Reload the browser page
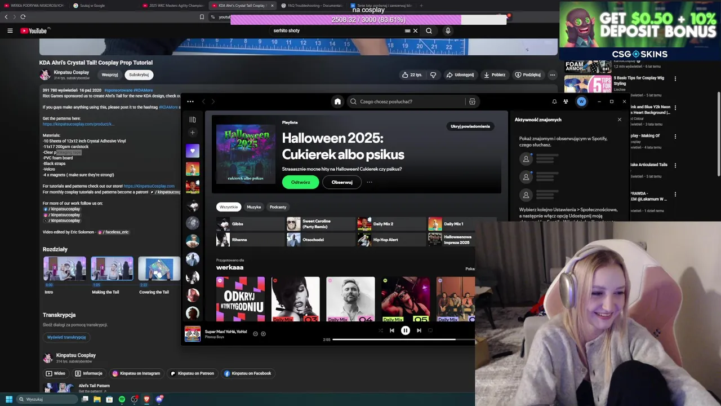This screenshot has width=721, height=406. click(x=23, y=17)
